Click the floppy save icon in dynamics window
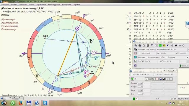The width and height of the screenshot is (189, 106). pyautogui.click(x=164, y=79)
